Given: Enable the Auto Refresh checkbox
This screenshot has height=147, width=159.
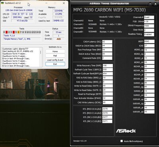Looking at the screenshot, I should pyautogui.click(x=122, y=141).
